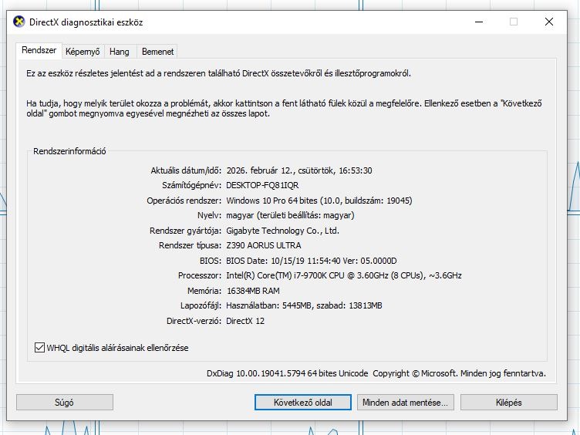
Task: Click the computer name DESKTOP-FQ81IQR
Action: (262, 185)
